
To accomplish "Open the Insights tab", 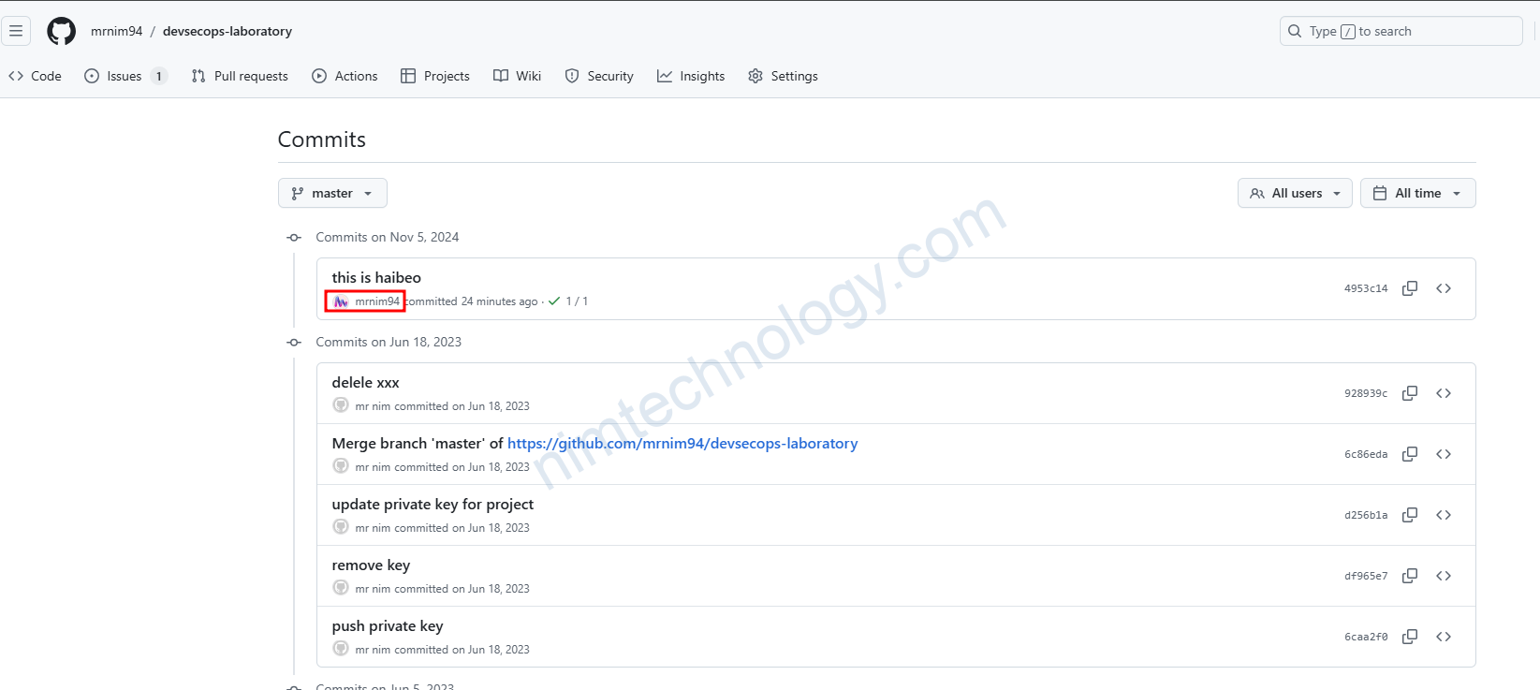I will point(691,76).
